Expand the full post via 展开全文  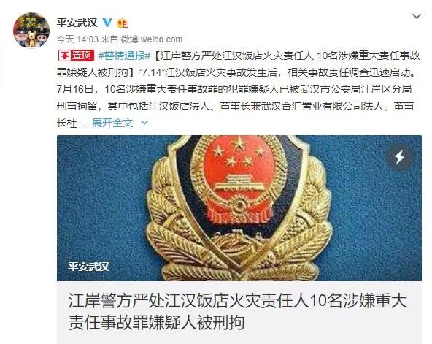112,123
